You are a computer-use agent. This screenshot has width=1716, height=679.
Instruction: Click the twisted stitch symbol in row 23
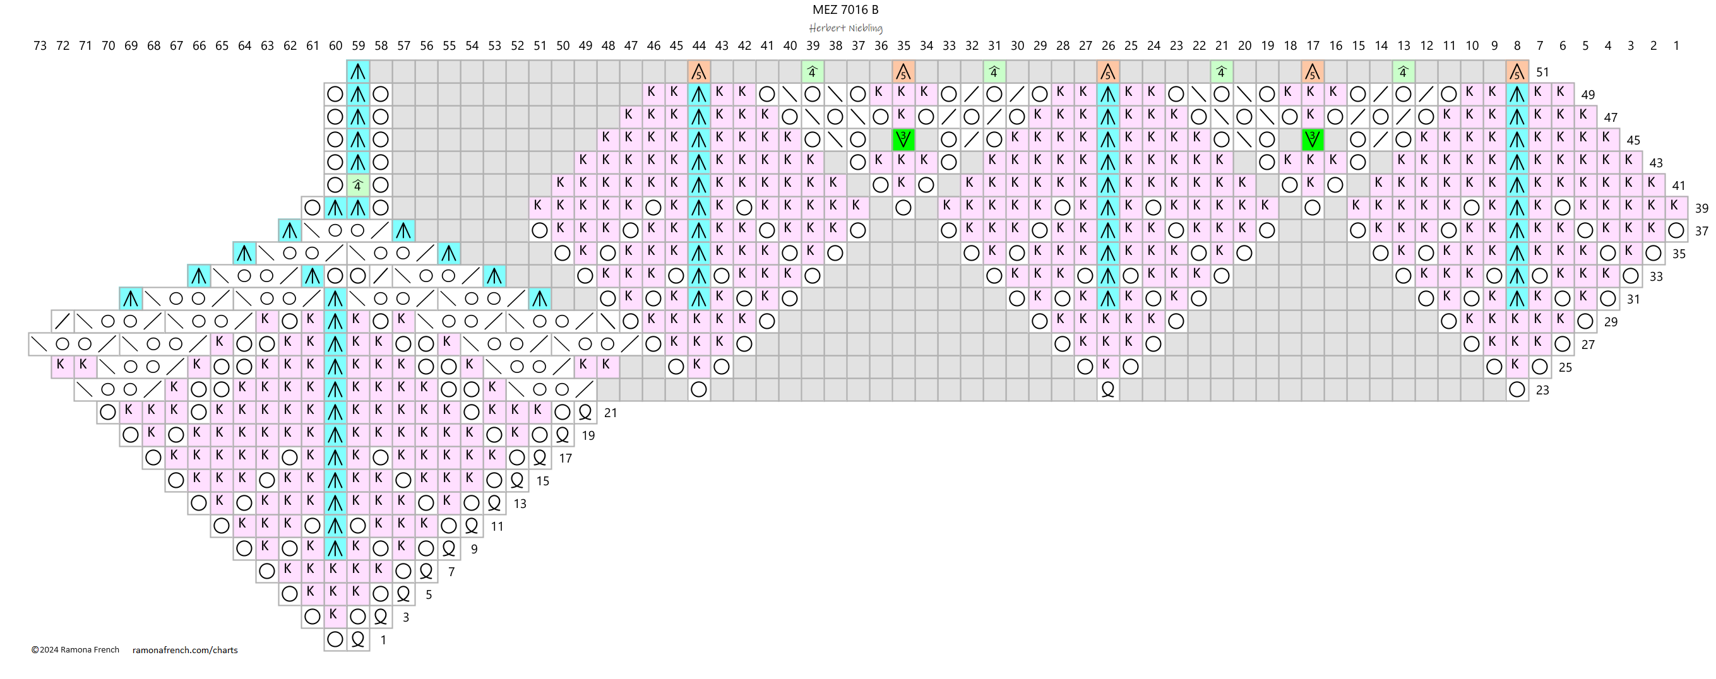coord(1108,389)
